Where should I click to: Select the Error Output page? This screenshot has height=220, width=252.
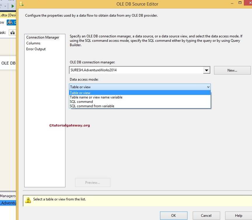pos(36,49)
